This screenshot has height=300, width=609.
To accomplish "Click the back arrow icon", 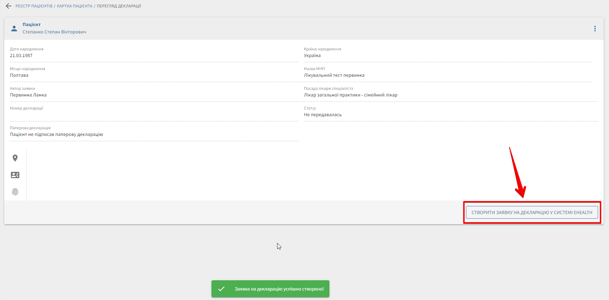I will (x=8, y=6).
